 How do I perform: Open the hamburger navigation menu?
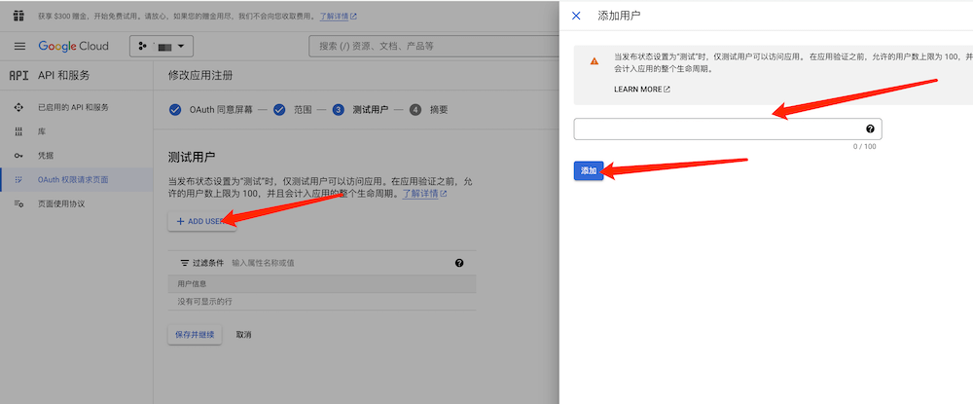[x=19, y=46]
